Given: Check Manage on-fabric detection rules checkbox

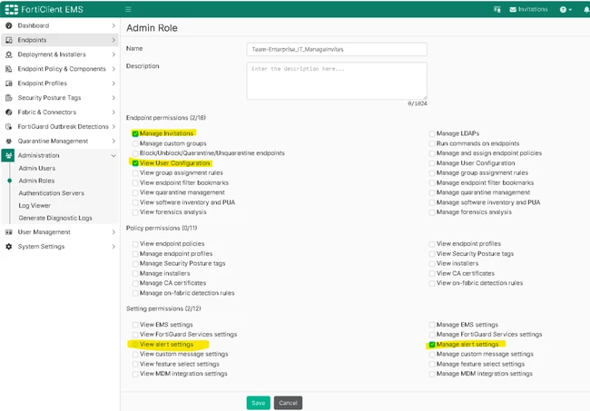Looking at the screenshot, I should pyautogui.click(x=135, y=293).
